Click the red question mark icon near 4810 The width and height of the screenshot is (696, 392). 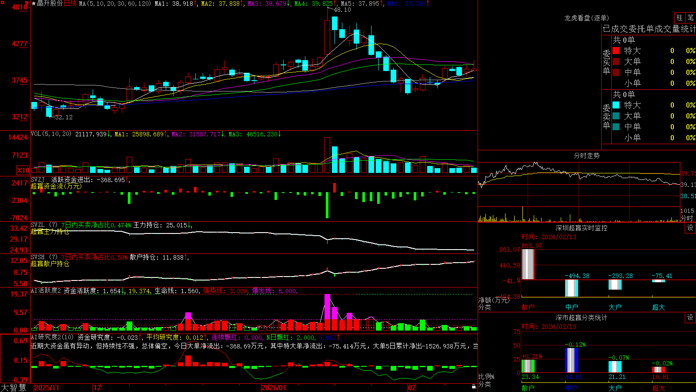(x=27, y=3)
